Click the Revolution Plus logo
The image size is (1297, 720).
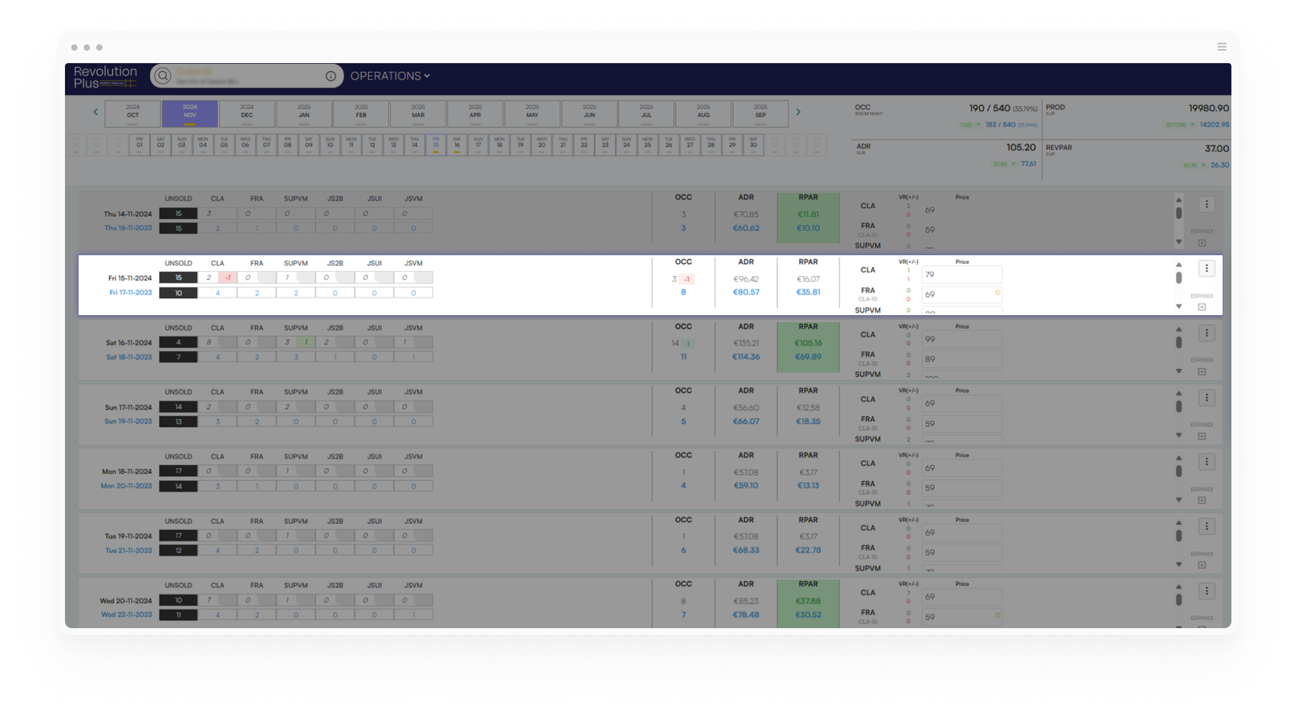tap(105, 77)
